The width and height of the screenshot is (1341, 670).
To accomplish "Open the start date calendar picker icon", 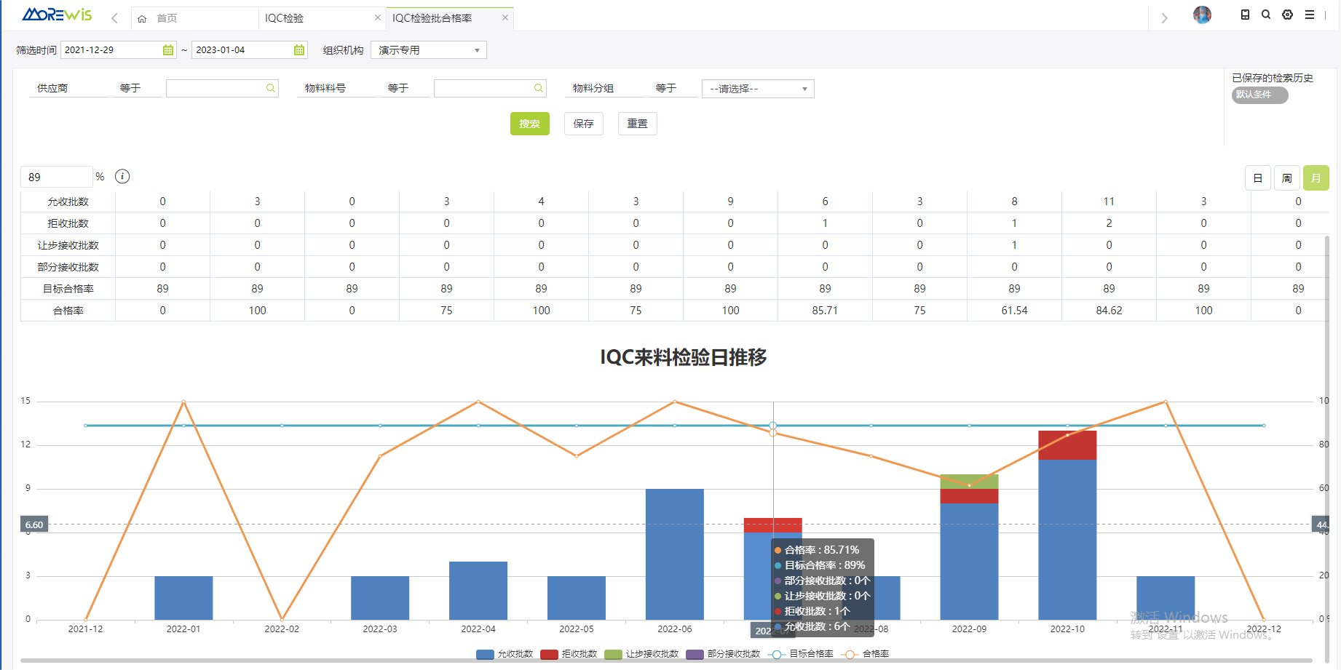I will point(168,50).
